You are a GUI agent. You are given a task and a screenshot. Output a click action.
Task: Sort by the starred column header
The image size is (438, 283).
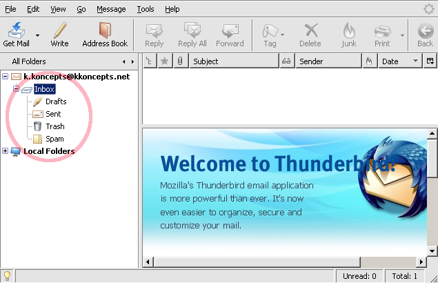(165, 61)
